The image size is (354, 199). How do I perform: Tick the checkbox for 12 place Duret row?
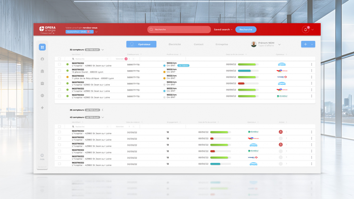tap(59, 71)
